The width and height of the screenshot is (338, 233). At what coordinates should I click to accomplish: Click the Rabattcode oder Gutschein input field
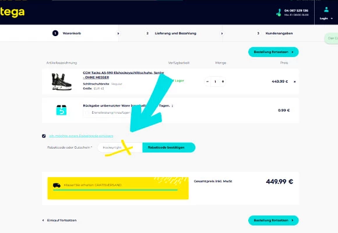(x=120, y=147)
